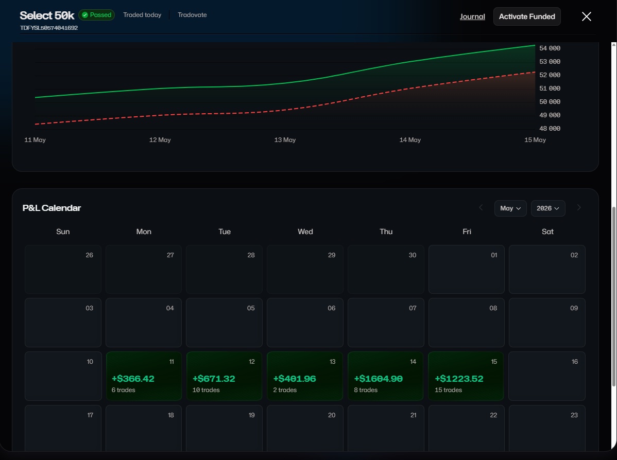This screenshot has width=617, height=460.
Task: Select May 15 cell showing +$1223.52
Action: coord(466,376)
